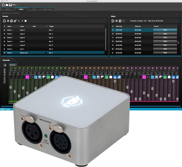The width and height of the screenshot is (182, 167).
Task: Toggle the checkbox beside Scene 4
Action: pos(4,41)
